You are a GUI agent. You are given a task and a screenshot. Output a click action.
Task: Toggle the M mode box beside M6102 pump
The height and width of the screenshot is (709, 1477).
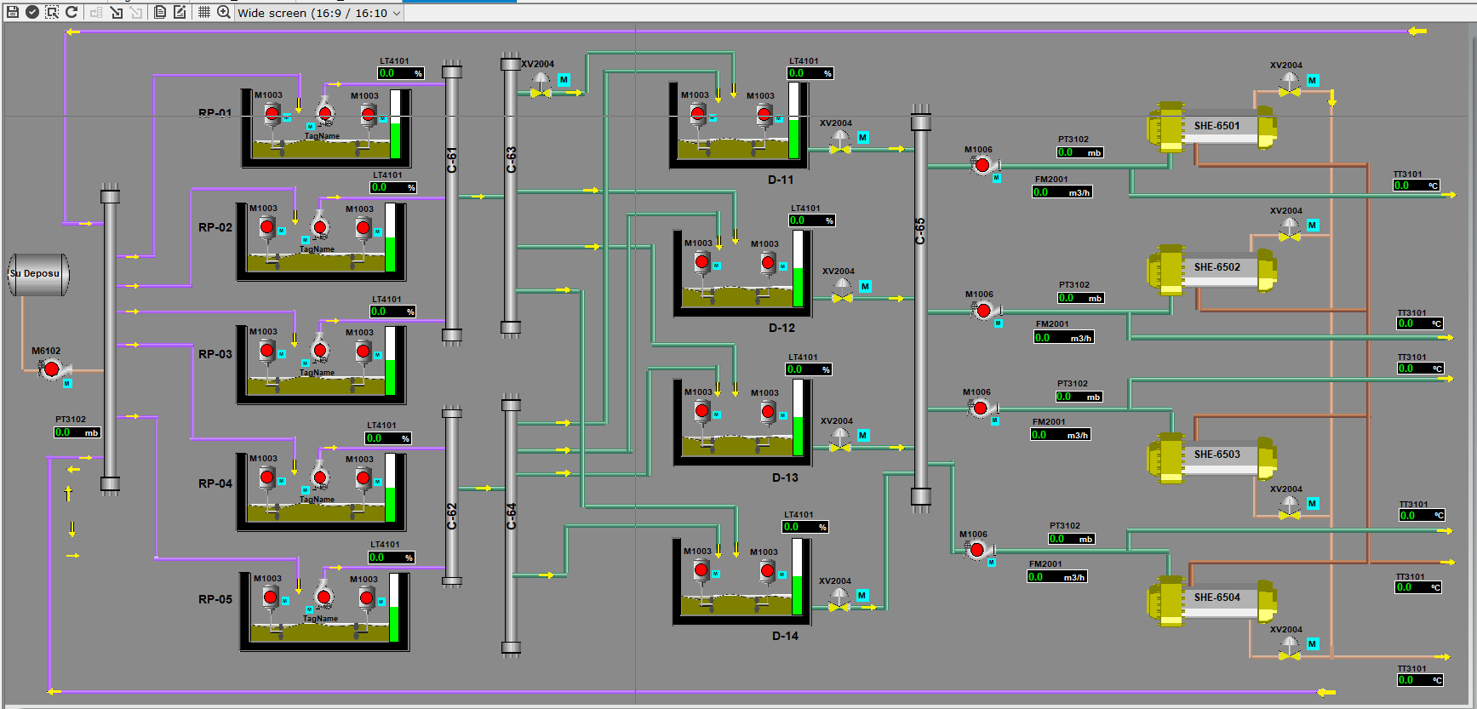pos(67,384)
